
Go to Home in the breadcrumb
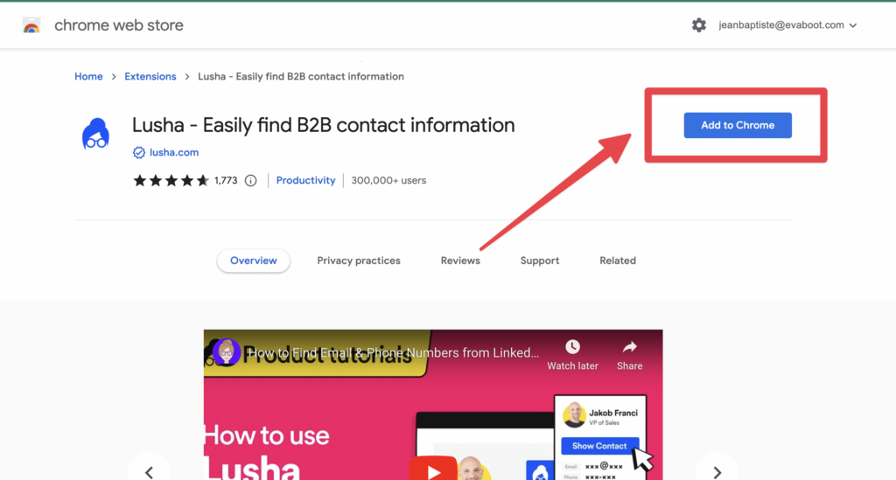coord(88,76)
